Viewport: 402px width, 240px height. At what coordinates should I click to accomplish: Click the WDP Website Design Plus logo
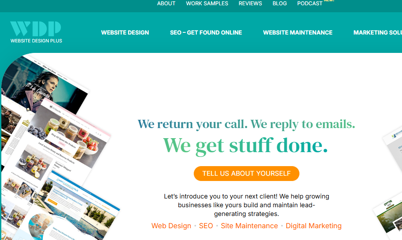click(36, 32)
